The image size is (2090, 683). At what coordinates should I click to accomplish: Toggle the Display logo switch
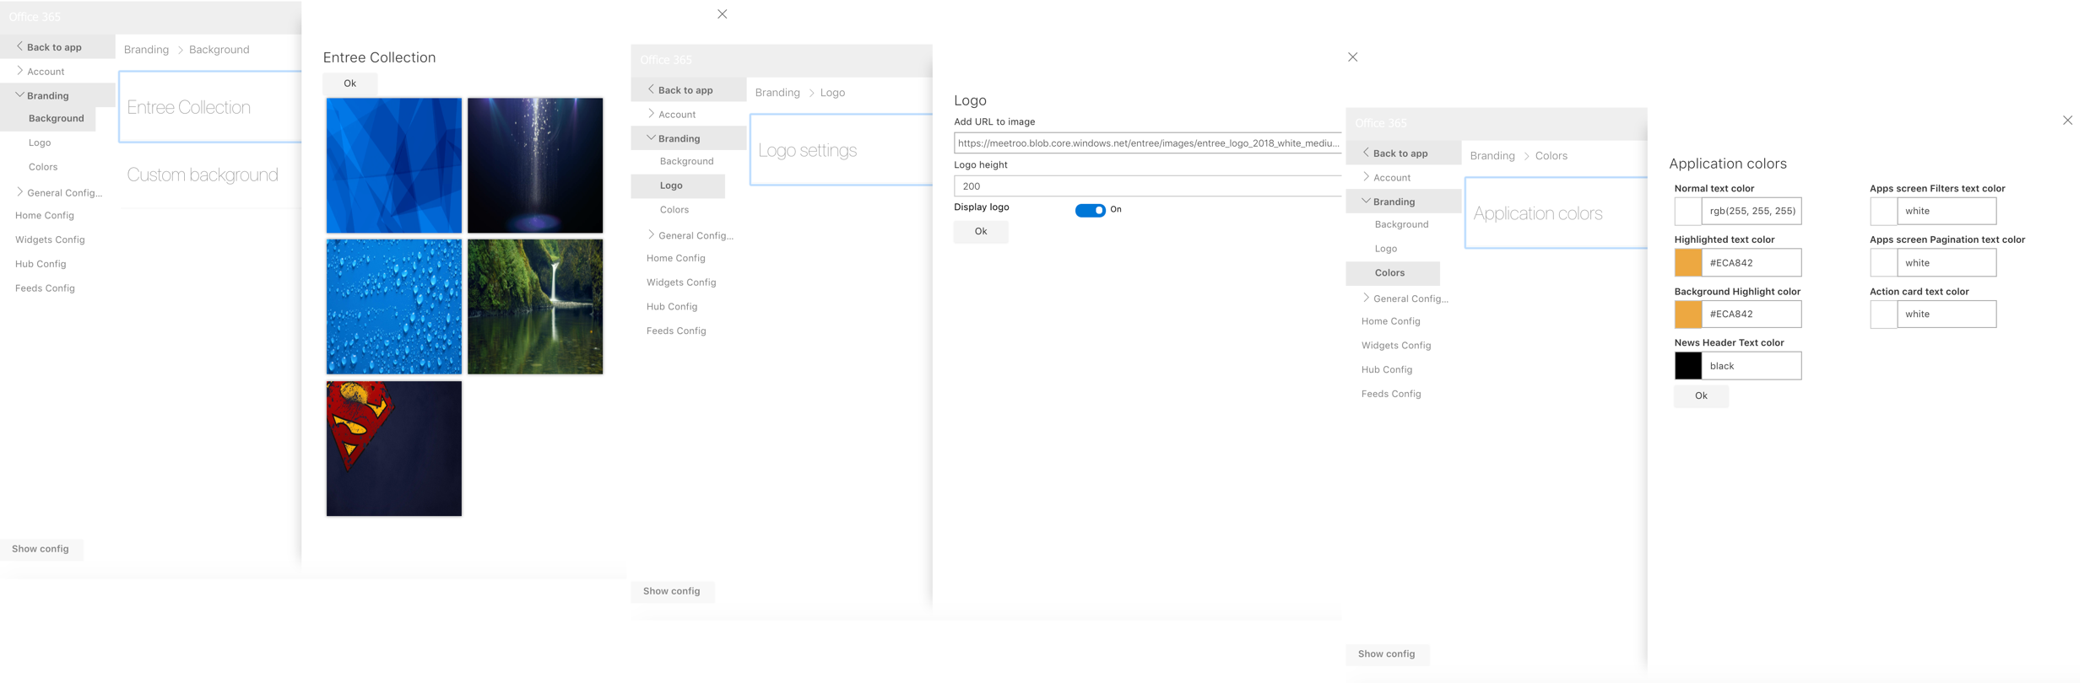tap(1090, 210)
